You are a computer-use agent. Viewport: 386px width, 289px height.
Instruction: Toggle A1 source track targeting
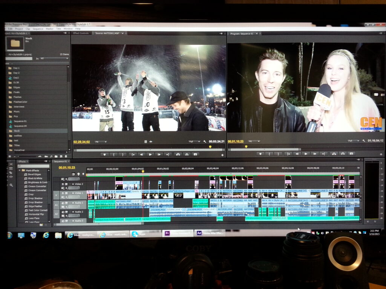(57, 205)
